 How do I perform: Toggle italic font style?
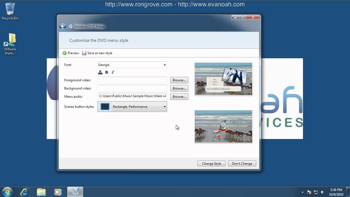(x=113, y=72)
